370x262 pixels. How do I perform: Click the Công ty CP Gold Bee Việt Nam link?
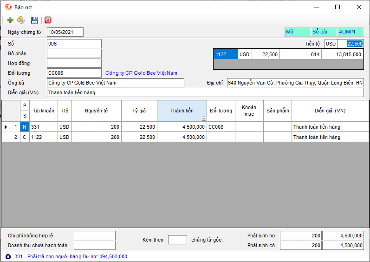pyautogui.click(x=141, y=73)
